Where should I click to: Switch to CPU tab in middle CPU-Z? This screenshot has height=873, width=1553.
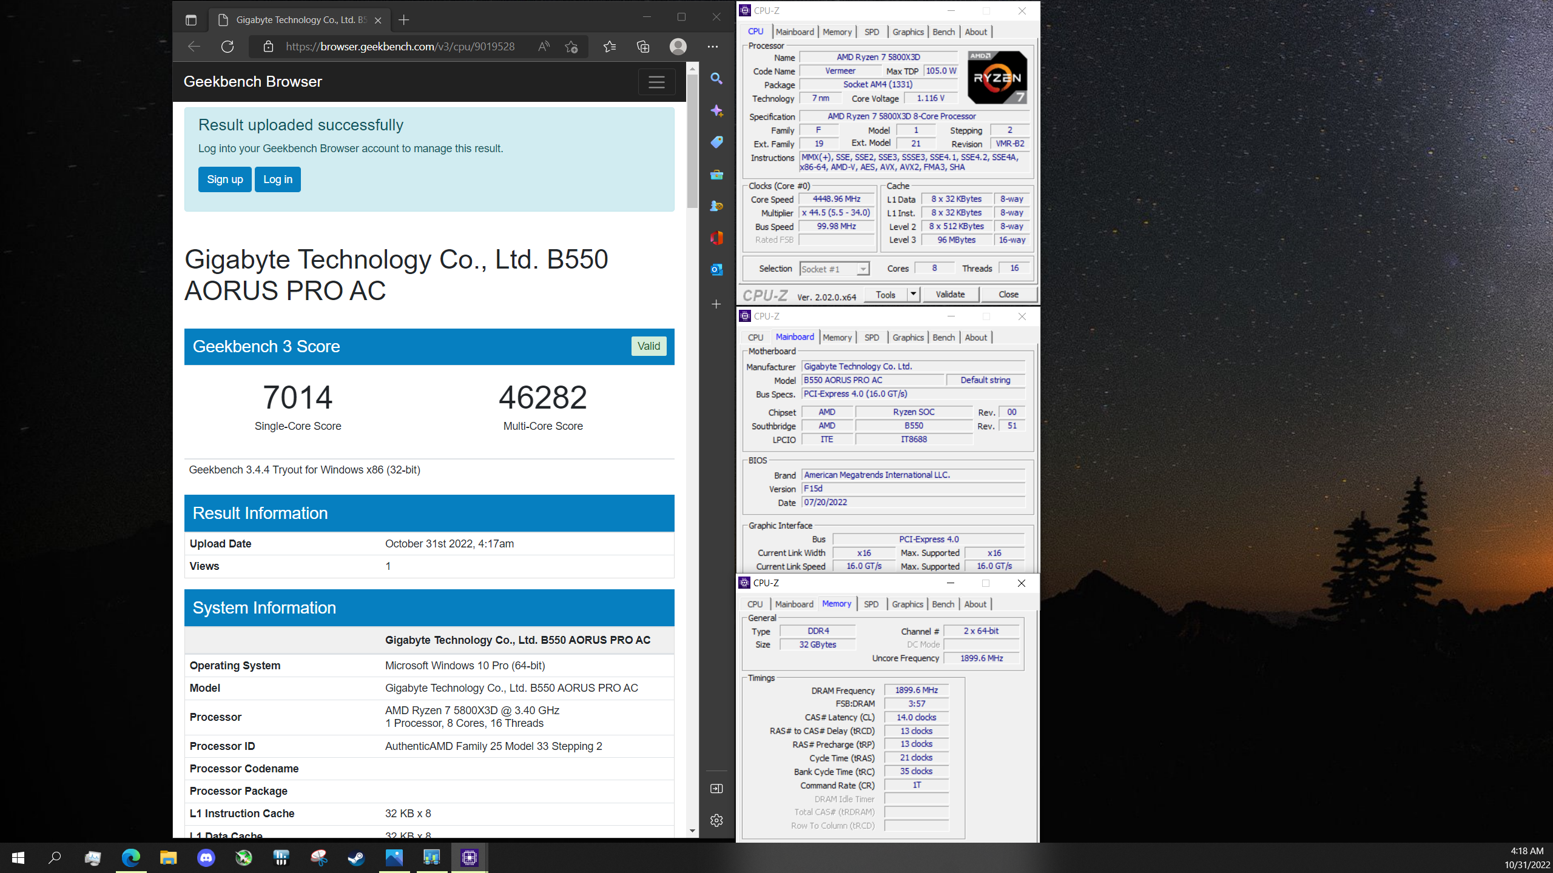(x=755, y=338)
